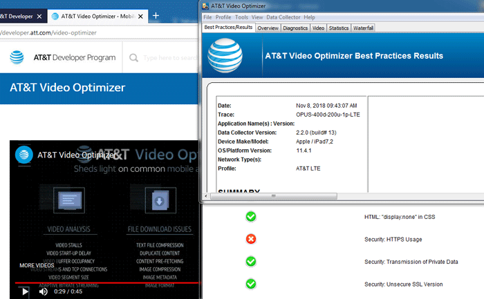
Task: Click the search magnifier icon
Action: click(x=133, y=57)
